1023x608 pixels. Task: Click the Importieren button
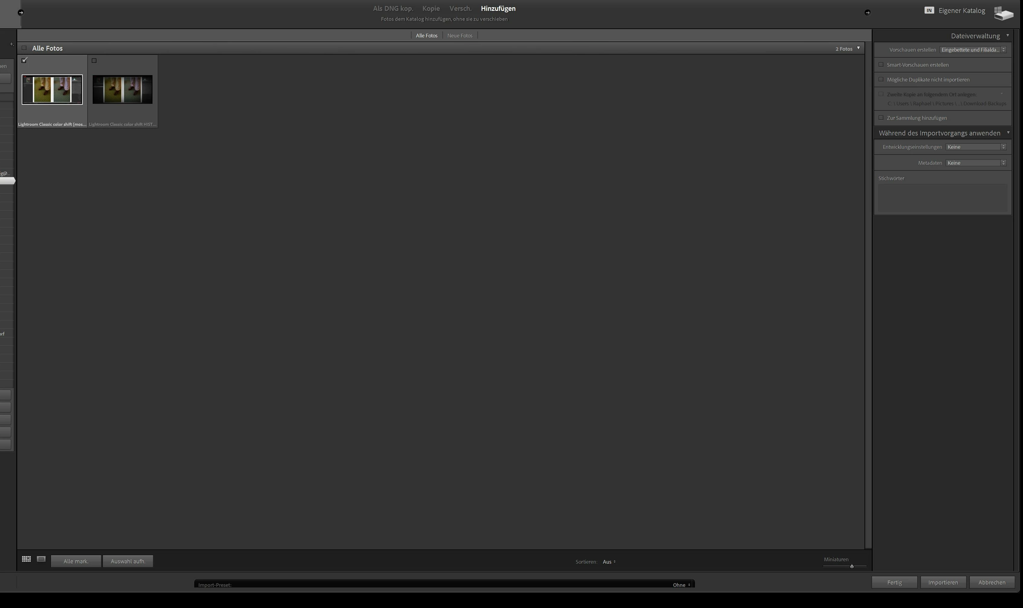[x=943, y=582]
